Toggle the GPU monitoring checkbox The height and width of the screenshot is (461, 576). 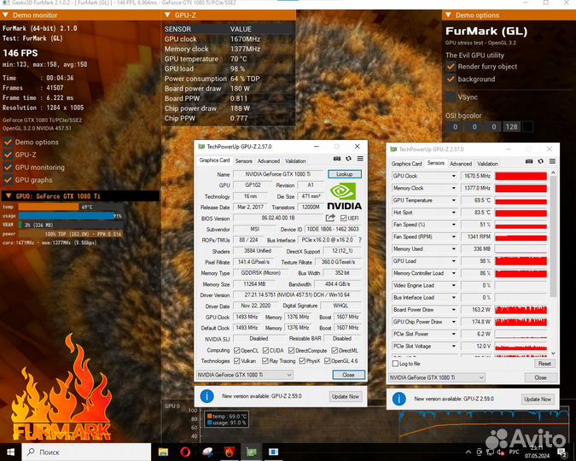8,167
